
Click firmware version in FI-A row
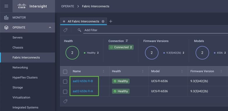pyautogui.click(x=199, y=91)
